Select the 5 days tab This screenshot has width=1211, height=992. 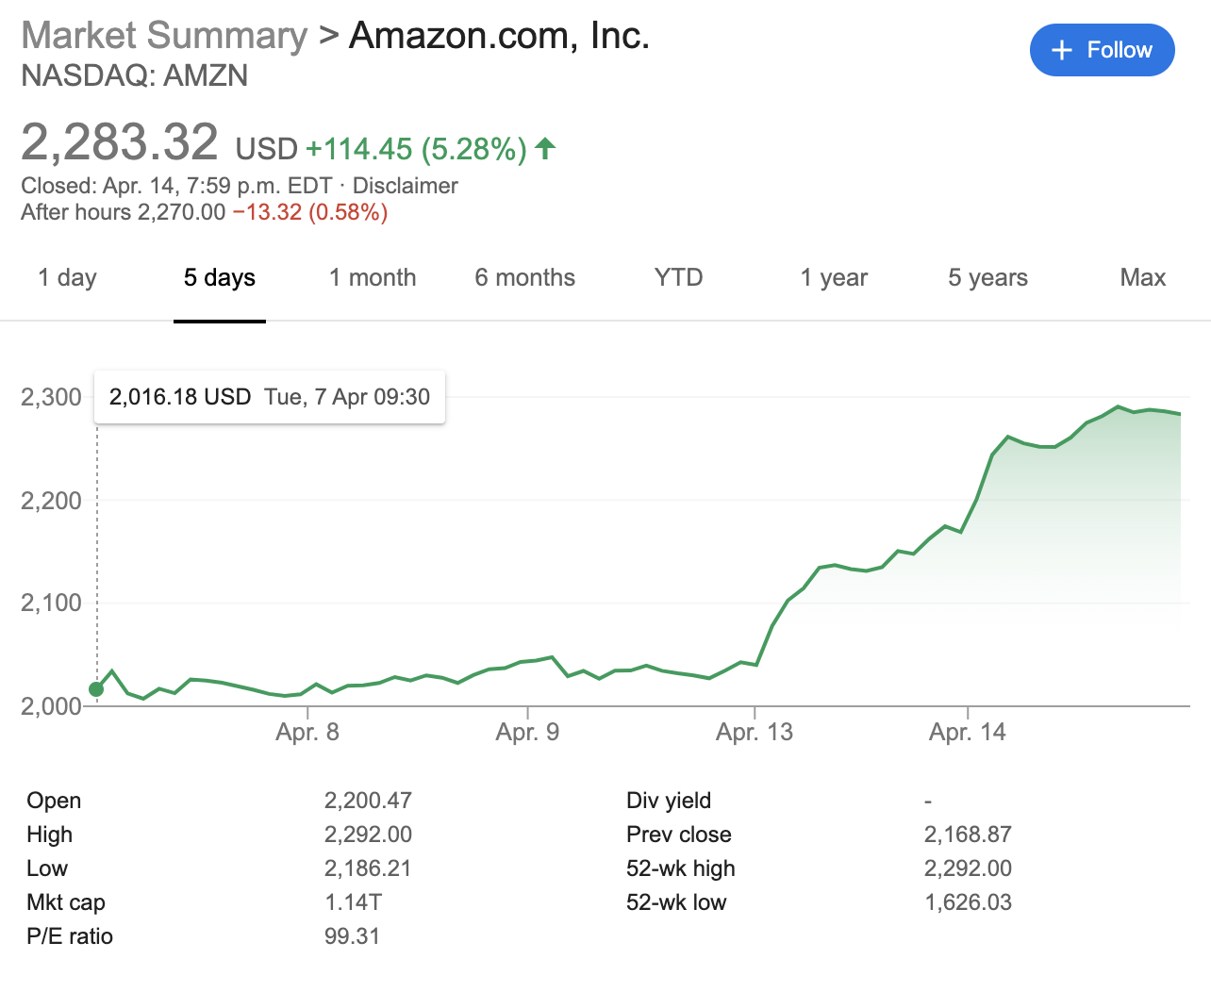(219, 277)
